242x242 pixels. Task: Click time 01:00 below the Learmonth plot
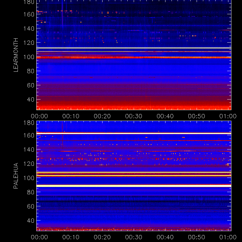[x=228, y=116]
